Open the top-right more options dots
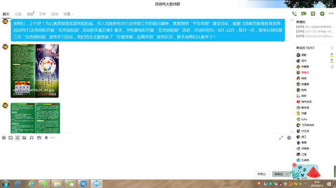The width and height of the screenshot is (336, 188). tap(331, 13)
